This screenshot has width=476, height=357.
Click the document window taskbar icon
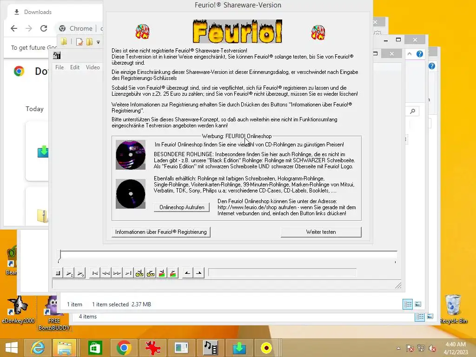[x=181, y=348]
